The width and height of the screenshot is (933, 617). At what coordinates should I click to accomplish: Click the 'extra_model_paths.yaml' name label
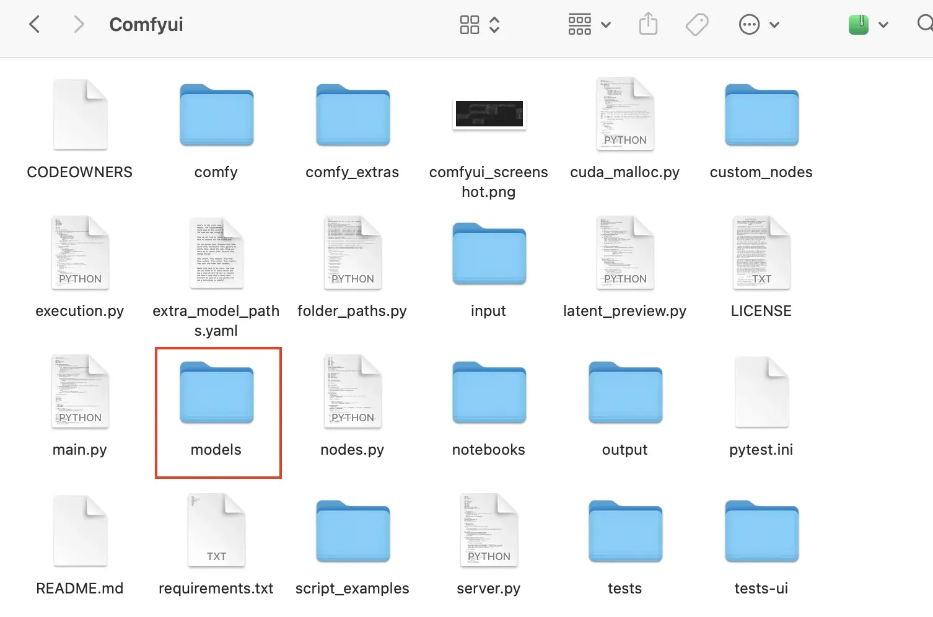[x=216, y=321]
